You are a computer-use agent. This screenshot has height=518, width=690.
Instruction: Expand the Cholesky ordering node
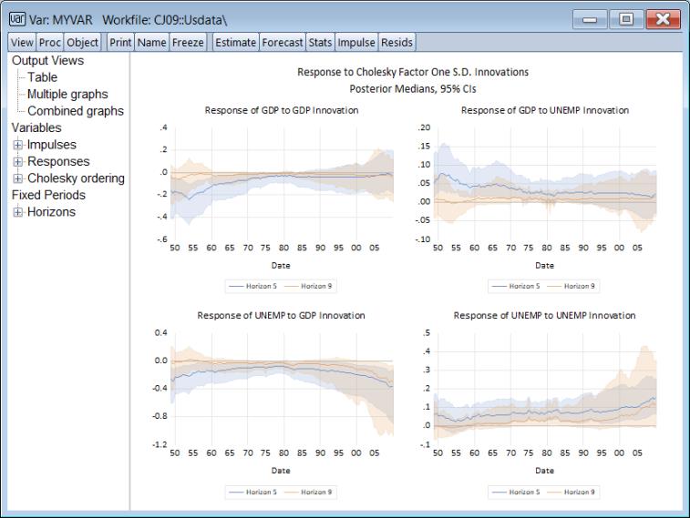[17, 178]
